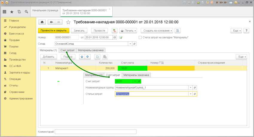This screenshot has width=254, height=137.
Task: Expand 'Создать на основании' dropdown
Action: (x=157, y=31)
